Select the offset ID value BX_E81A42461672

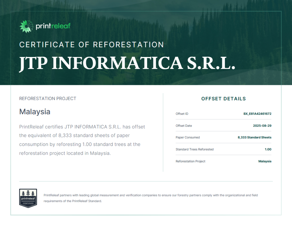257,114
